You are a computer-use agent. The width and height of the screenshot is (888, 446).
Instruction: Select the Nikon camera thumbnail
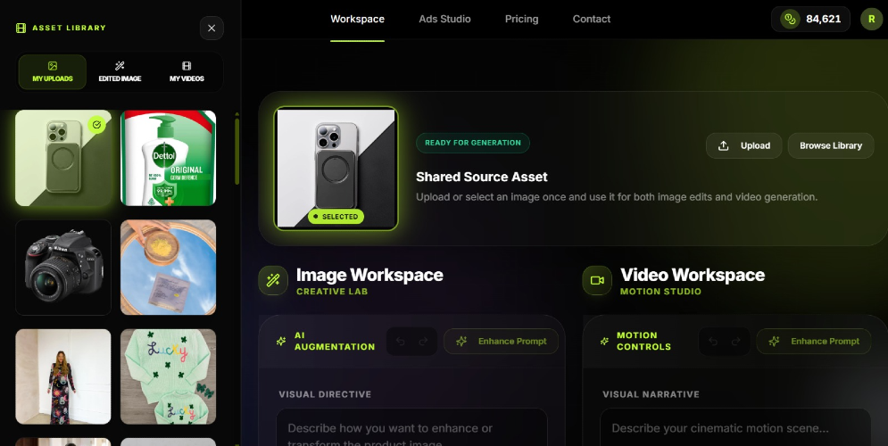[63, 268]
